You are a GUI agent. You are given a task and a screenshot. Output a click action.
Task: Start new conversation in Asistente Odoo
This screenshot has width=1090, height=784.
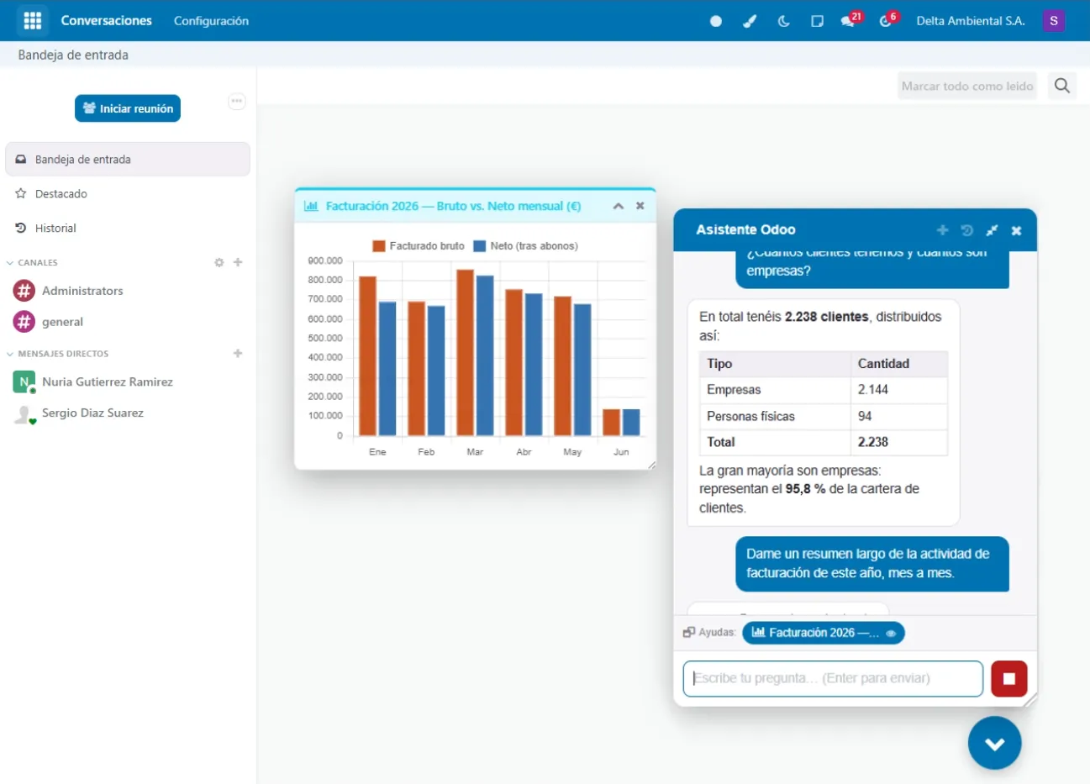click(943, 230)
